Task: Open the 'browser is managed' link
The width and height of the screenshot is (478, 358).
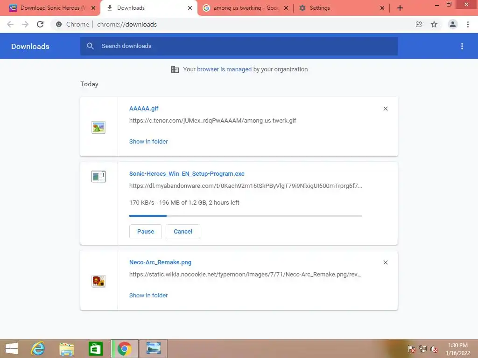Action: [x=225, y=69]
